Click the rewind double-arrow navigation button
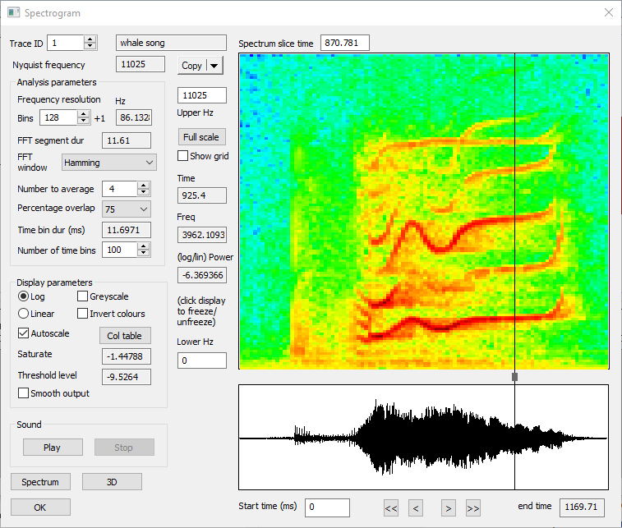Viewport: 622px width, 528px height. pos(391,508)
